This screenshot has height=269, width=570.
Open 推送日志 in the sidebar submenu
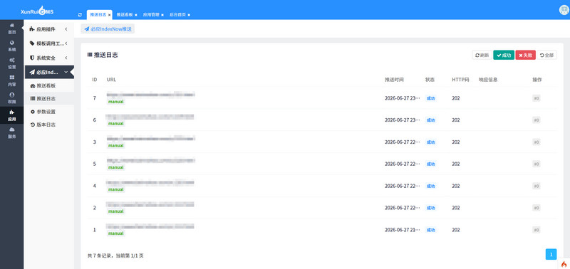pos(46,98)
